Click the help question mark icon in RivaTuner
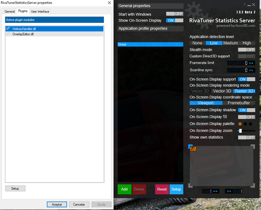This screenshot has width=261, height=210. point(245,5)
